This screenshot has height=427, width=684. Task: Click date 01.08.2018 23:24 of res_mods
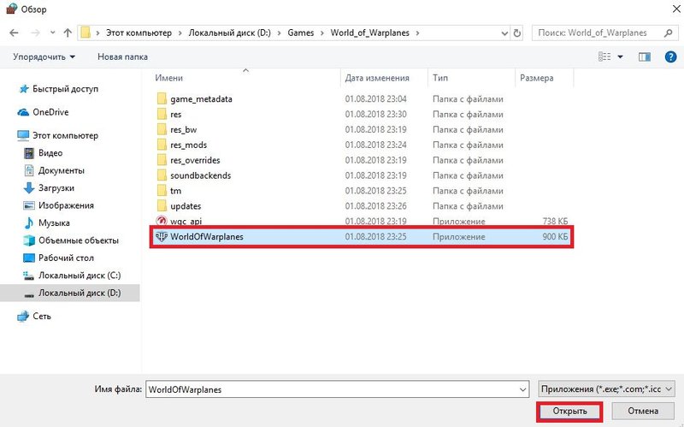(375, 145)
